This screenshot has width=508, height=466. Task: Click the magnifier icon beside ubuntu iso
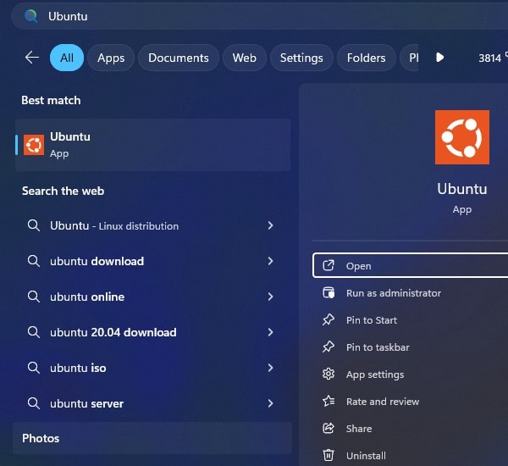[x=34, y=368]
